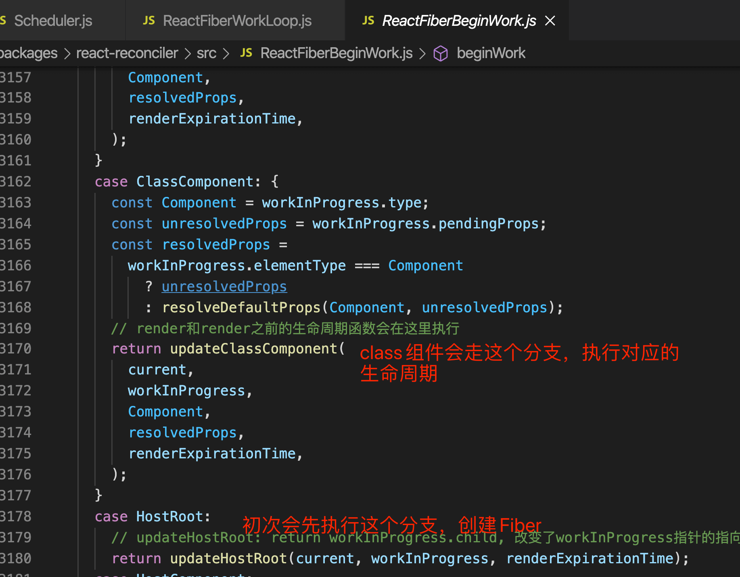Click 'current,' argument on line 3171
Viewport: 740px width, 577px height.
click(x=161, y=370)
